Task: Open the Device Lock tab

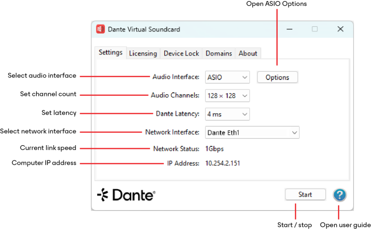Action: [181, 53]
